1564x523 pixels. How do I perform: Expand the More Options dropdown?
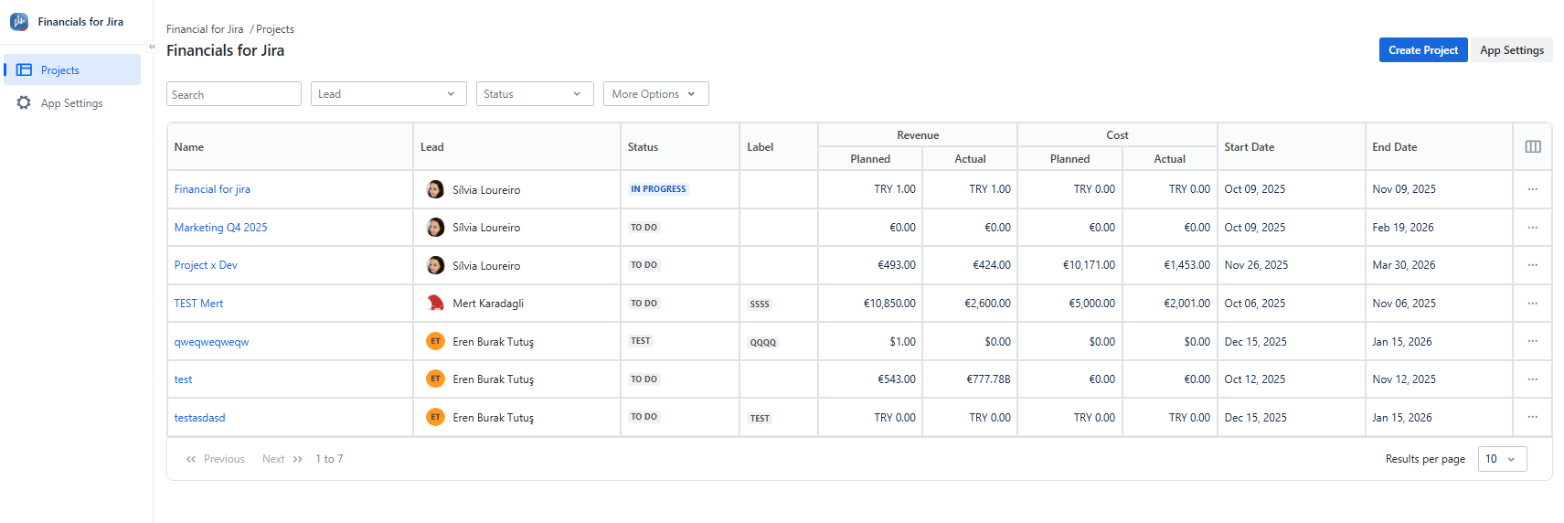tap(655, 94)
